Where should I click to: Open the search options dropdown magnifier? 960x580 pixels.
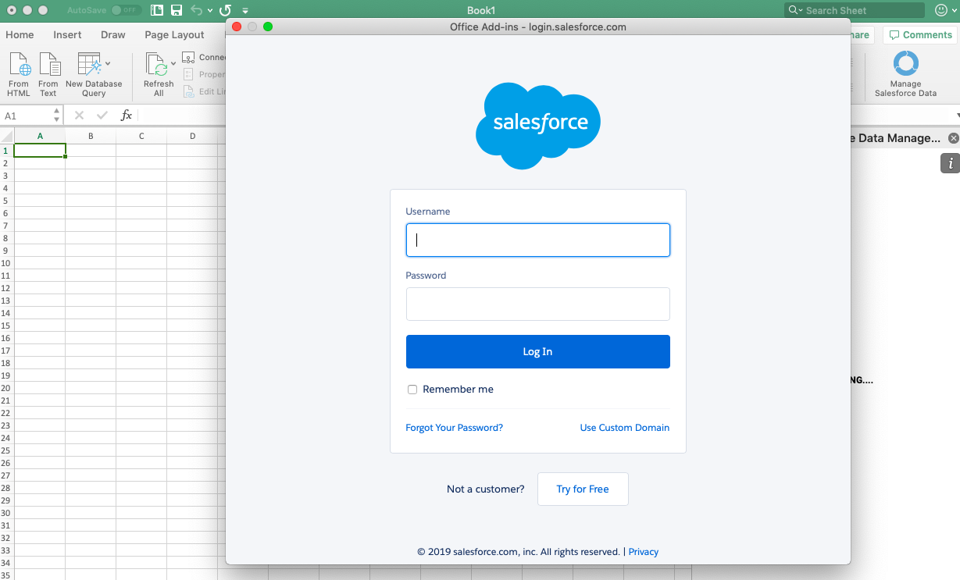click(x=795, y=10)
